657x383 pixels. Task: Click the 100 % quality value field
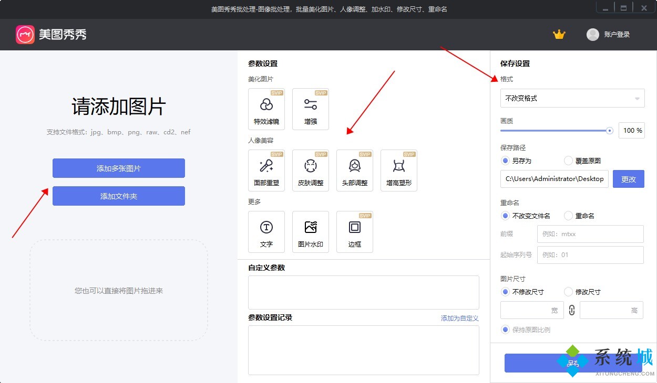click(x=632, y=131)
